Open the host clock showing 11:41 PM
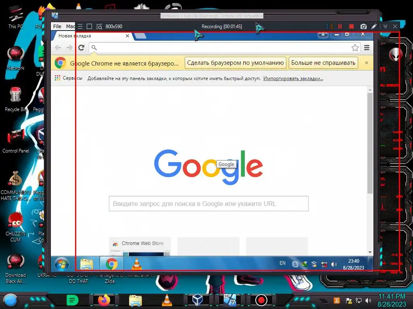This screenshot has width=413, height=309. tap(392, 300)
